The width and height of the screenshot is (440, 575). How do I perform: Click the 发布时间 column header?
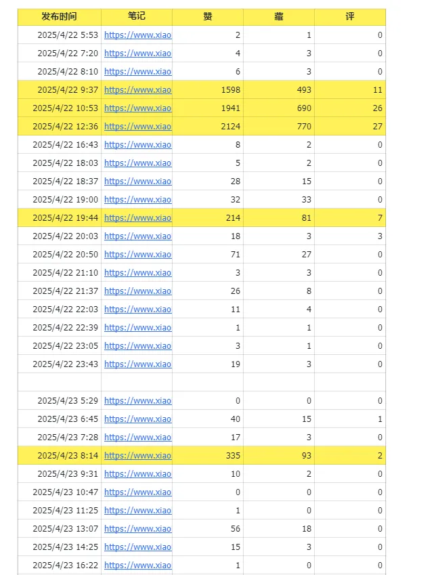59,16
